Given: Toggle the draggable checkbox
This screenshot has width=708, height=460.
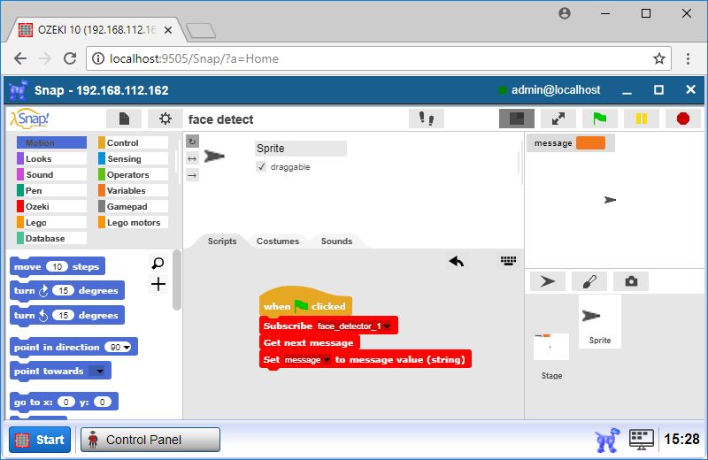Looking at the screenshot, I should 261,166.
